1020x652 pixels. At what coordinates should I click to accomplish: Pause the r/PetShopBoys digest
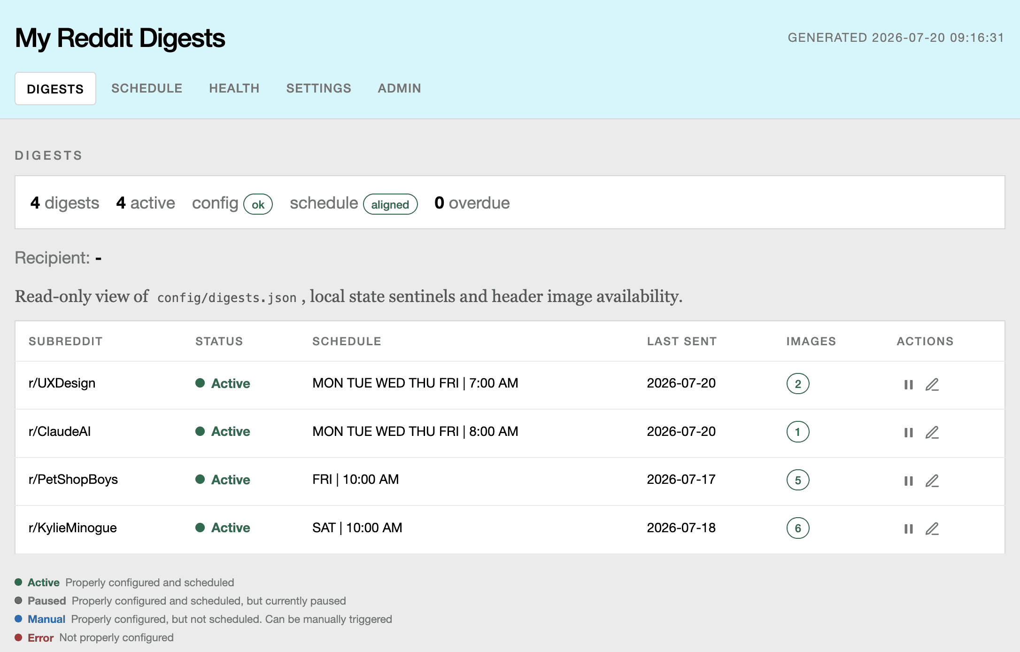(x=909, y=481)
